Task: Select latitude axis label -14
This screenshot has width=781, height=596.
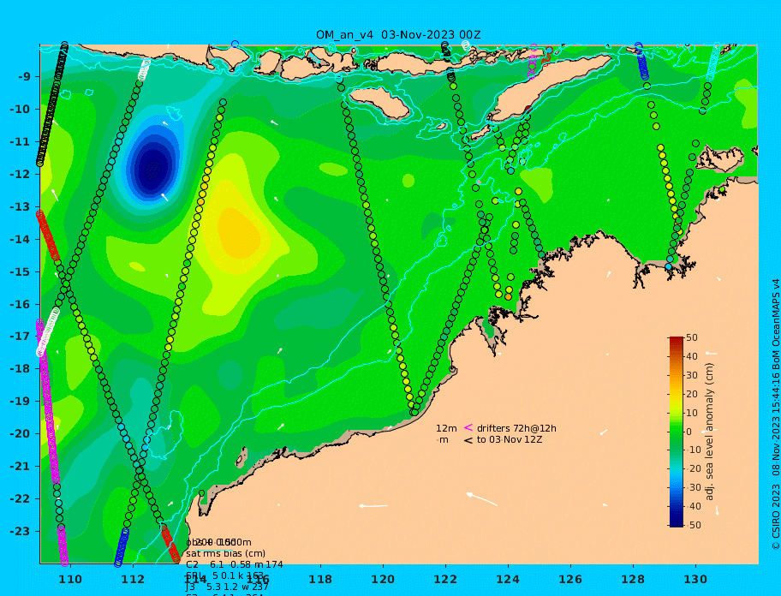Action: (21, 239)
